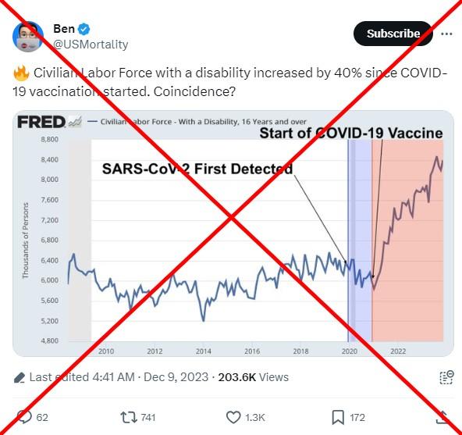View the 203.6K Views count
Image resolution: width=462 pixels, height=435 pixels.
253,377
